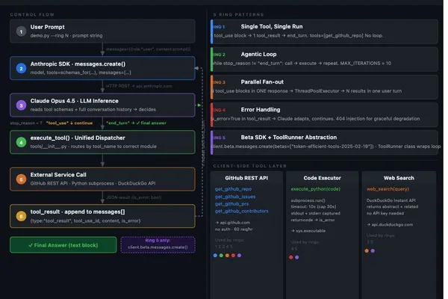This screenshot has width=448, height=299.
Task: Click the HTTP POST → api.anthropic.com label
Action: pos(139,86)
